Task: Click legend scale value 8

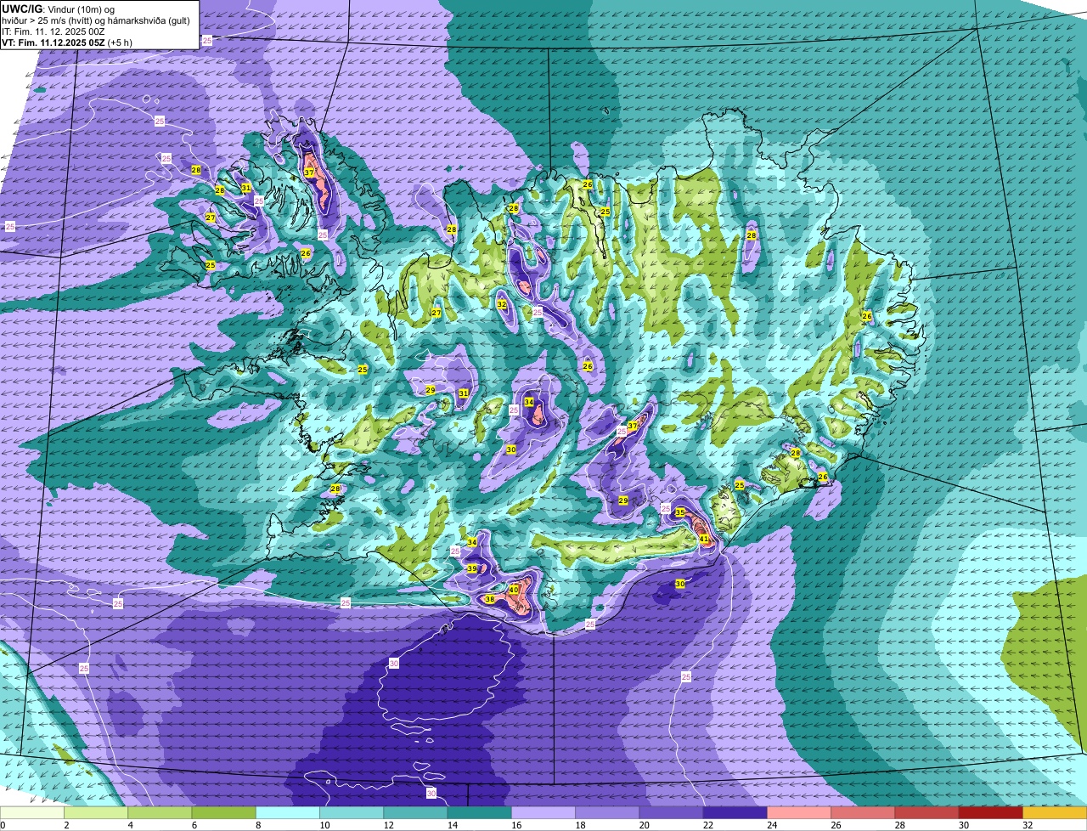Action: coord(256,825)
